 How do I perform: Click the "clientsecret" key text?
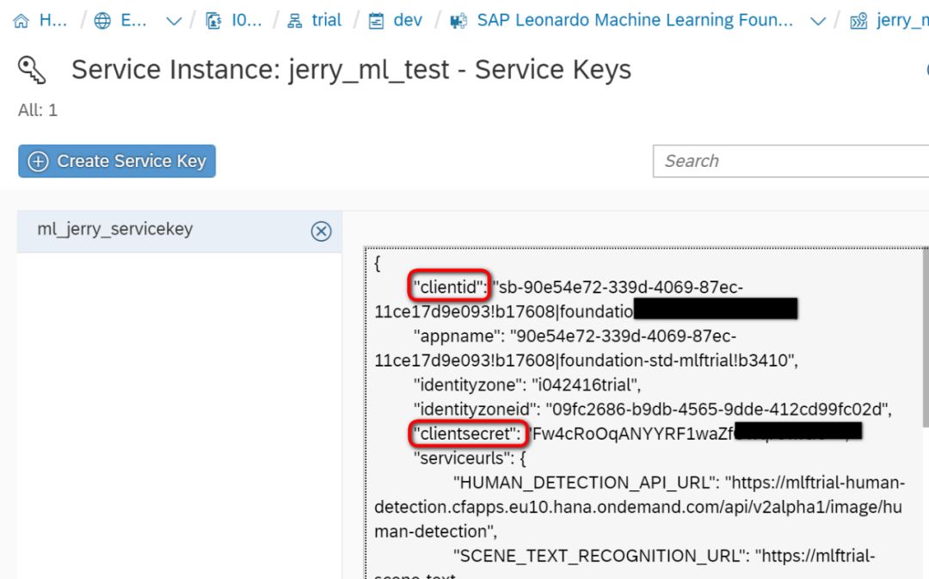click(467, 434)
